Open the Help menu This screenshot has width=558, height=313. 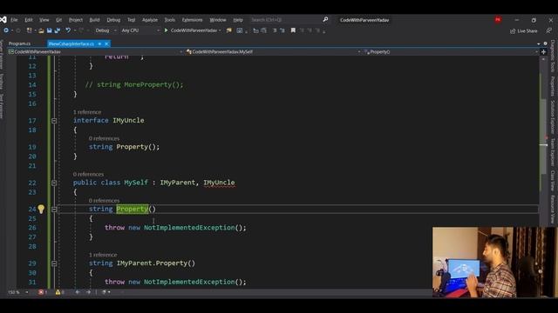click(238, 20)
